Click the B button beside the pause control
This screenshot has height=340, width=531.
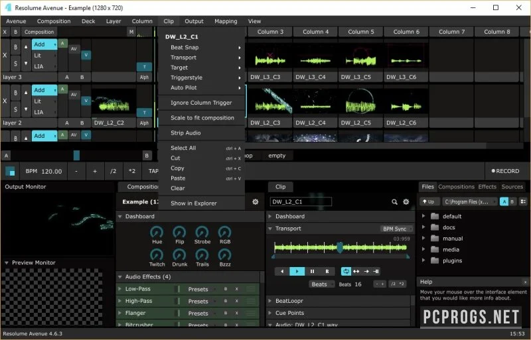(327, 271)
